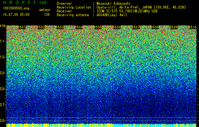
Task: Click the kHz axis unit label
Action: tap(3, 26)
